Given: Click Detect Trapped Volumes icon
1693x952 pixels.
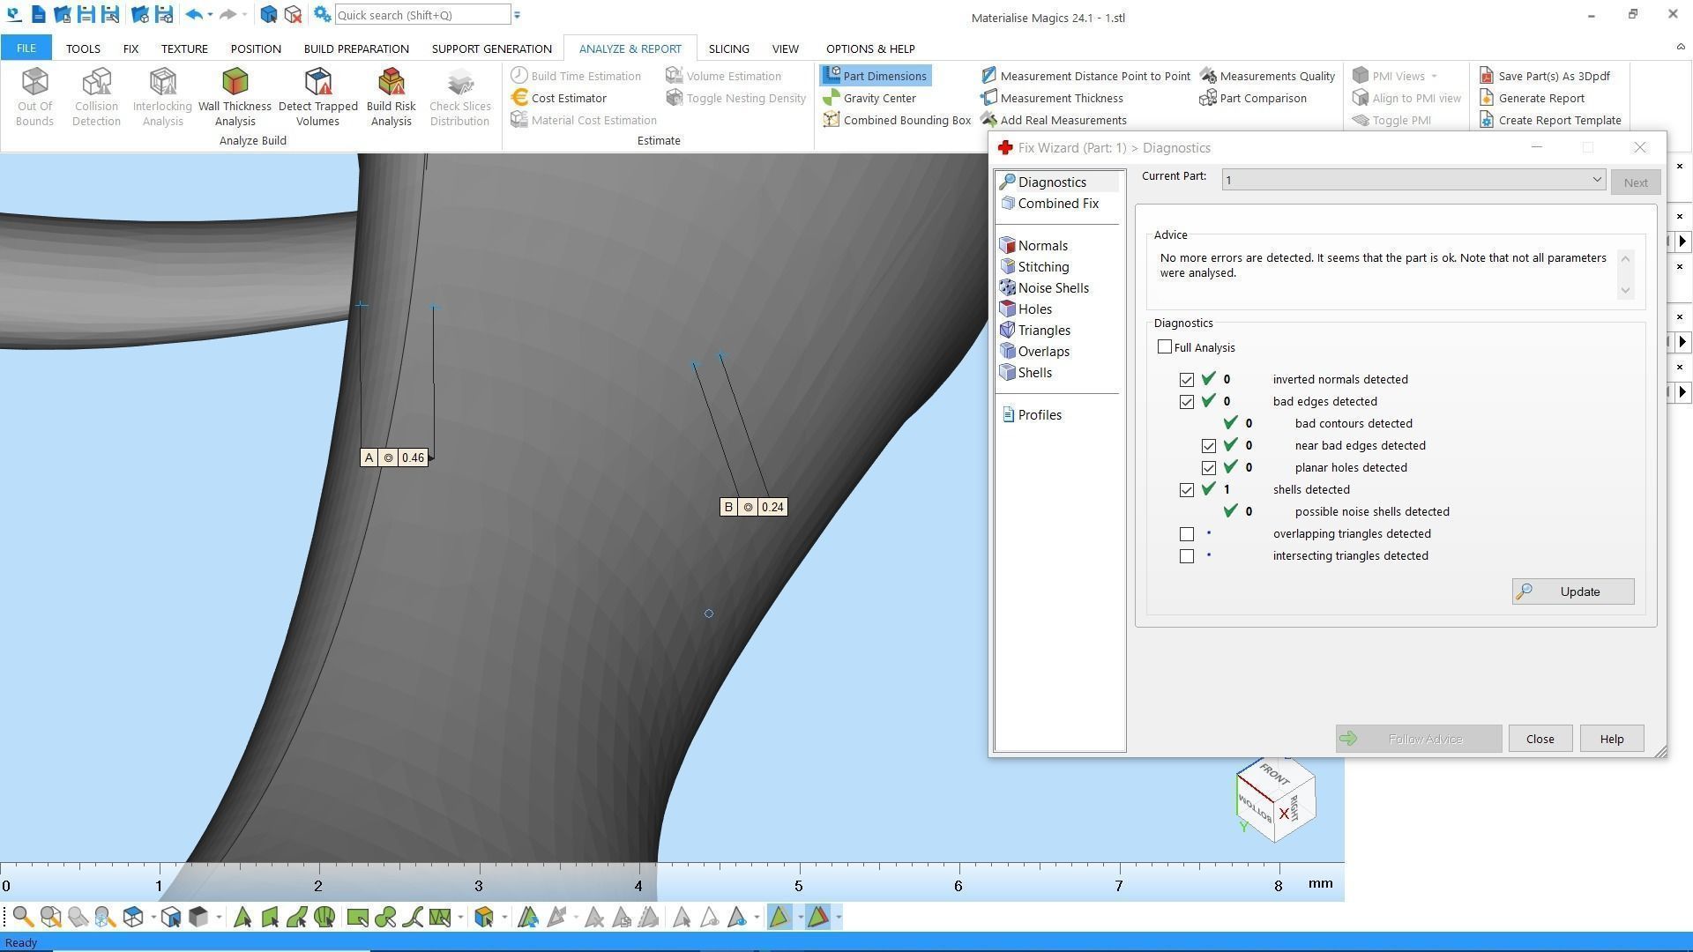Looking at the screenshot, I should 317,82.
